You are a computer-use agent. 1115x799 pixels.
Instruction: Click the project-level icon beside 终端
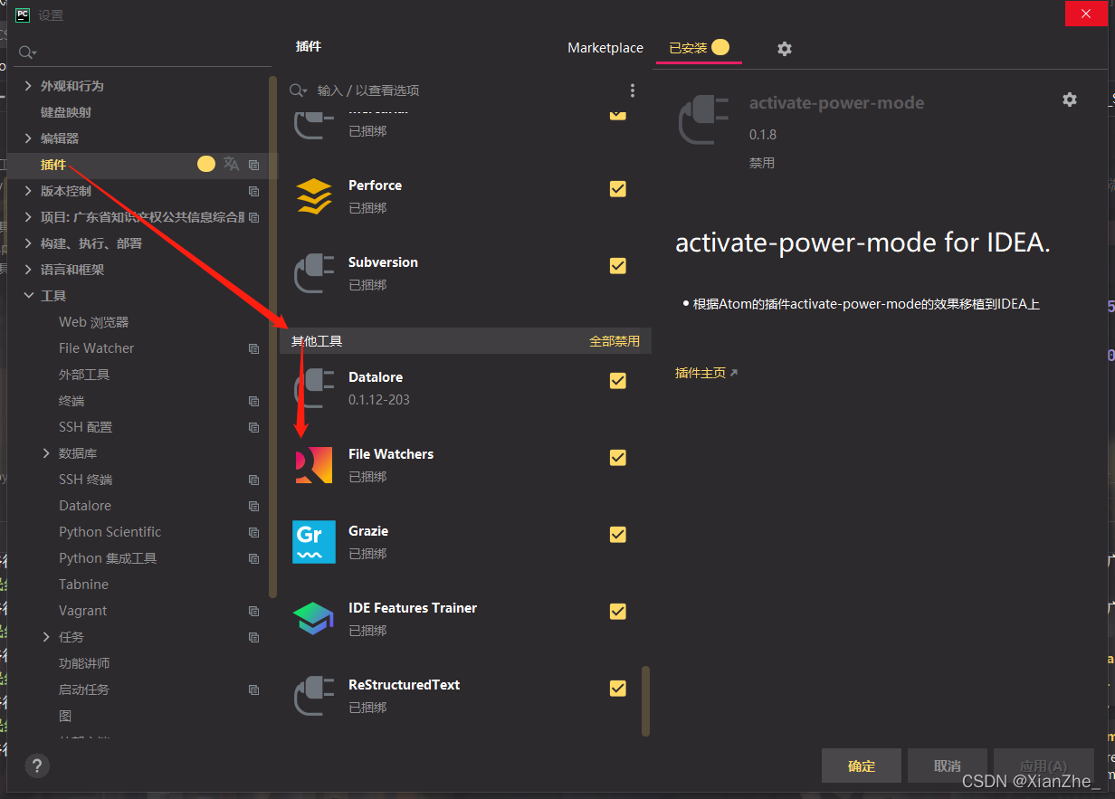(x=253, y=401)
